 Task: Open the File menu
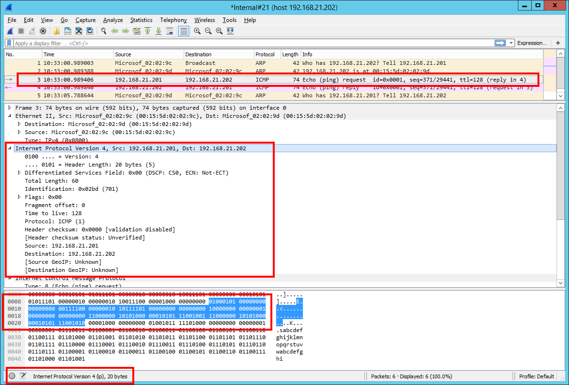11,20
